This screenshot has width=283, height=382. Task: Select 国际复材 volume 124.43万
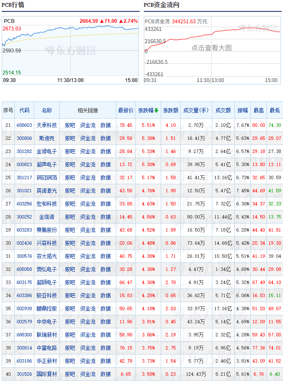click(196, 374)
